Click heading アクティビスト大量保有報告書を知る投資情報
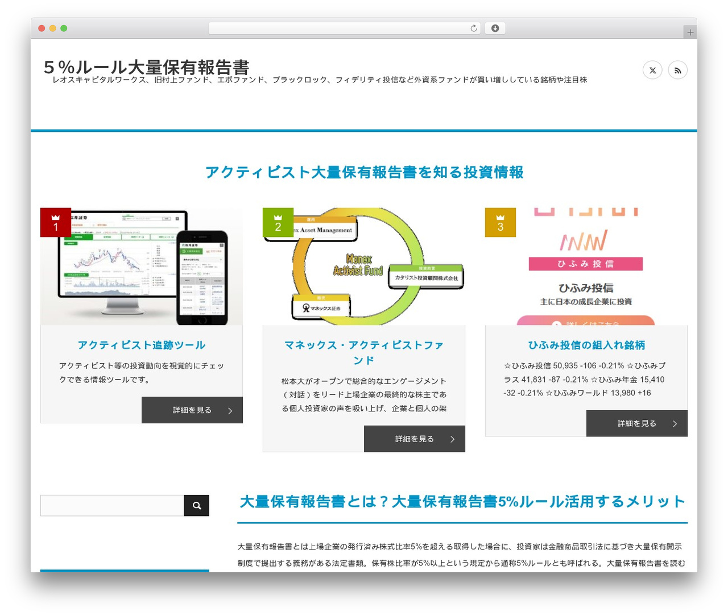Viewport: 728px width, 616px height. 364,172
